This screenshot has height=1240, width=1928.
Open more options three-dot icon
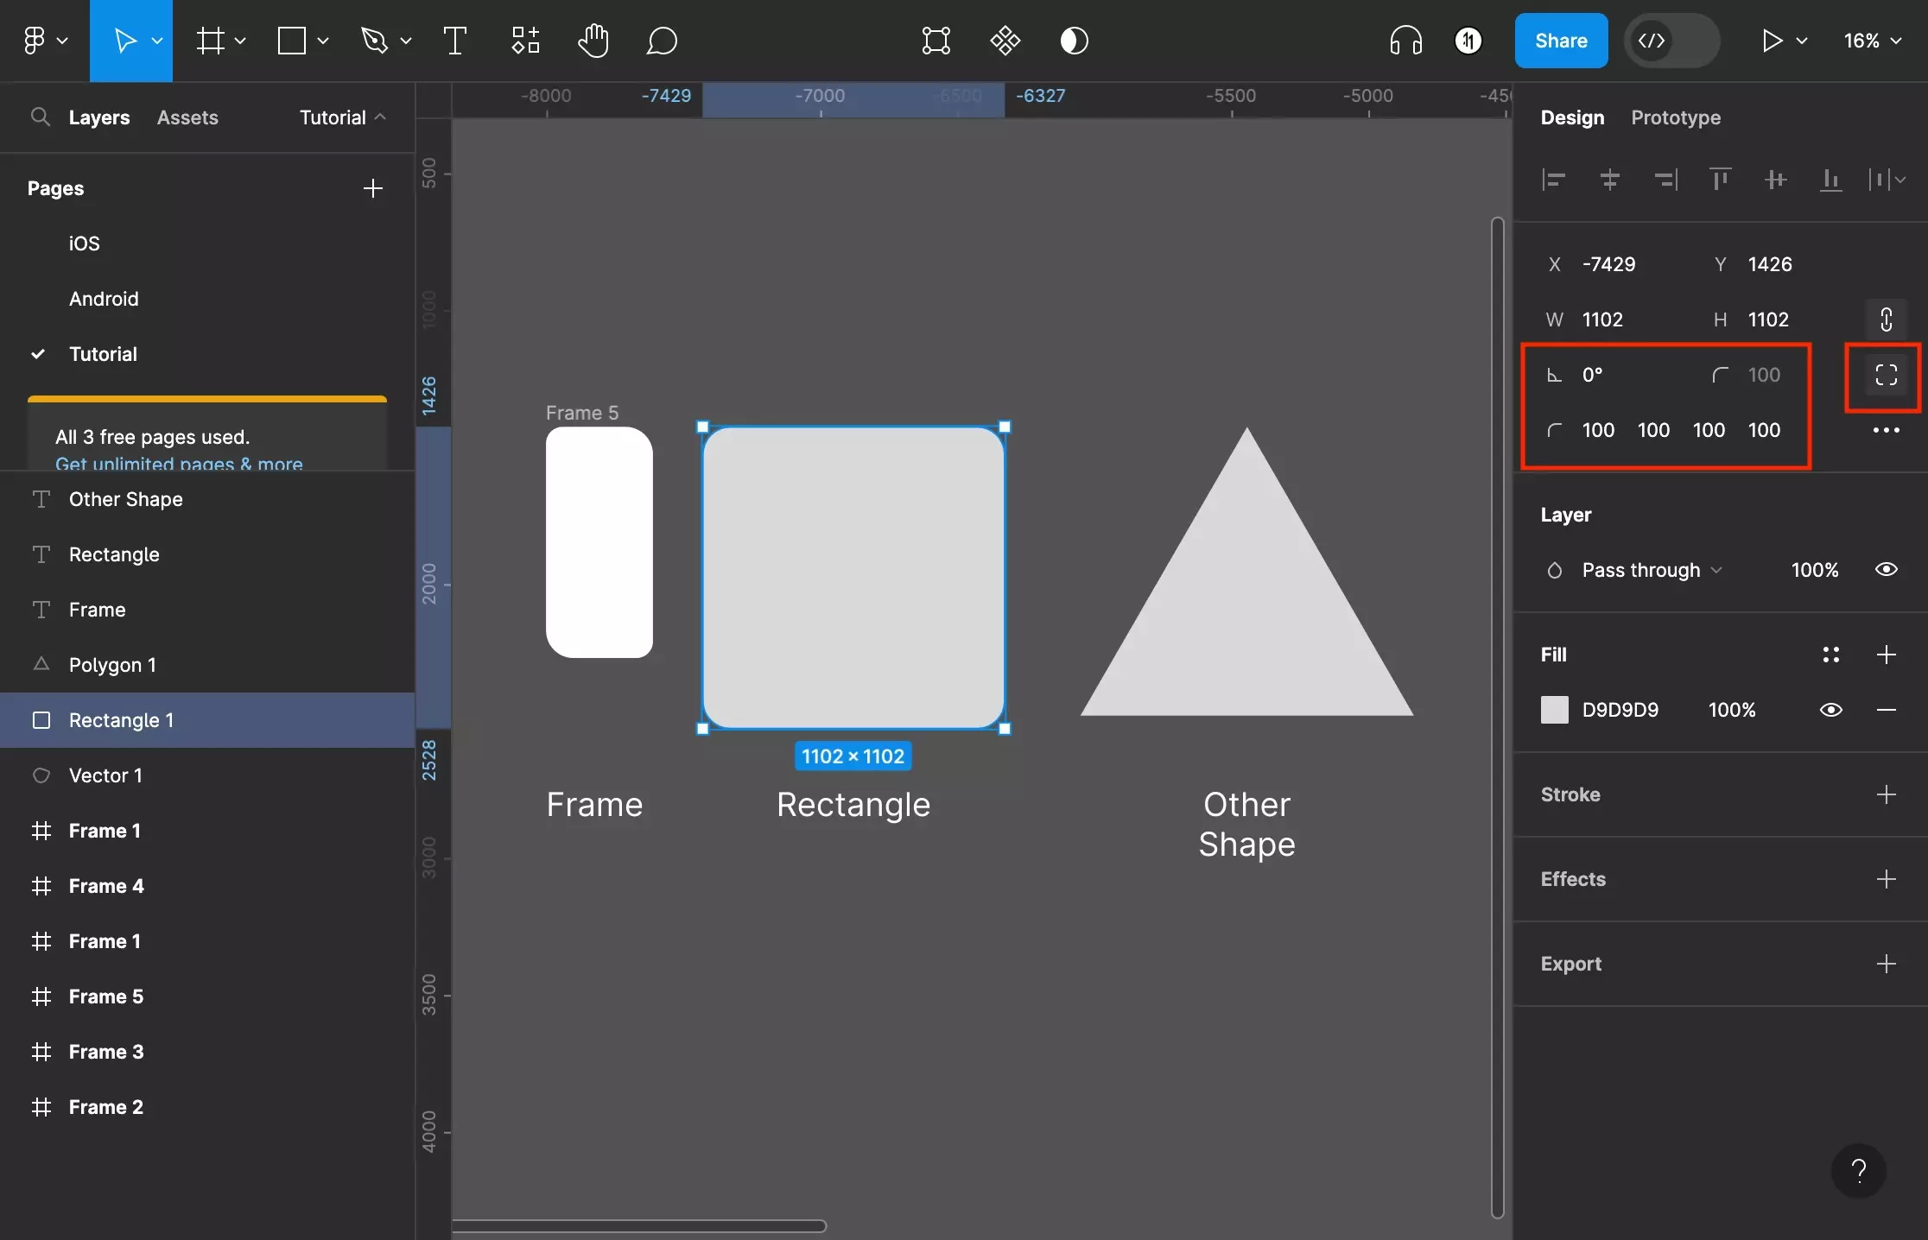pyautogui.click(x=1886, y=430)
